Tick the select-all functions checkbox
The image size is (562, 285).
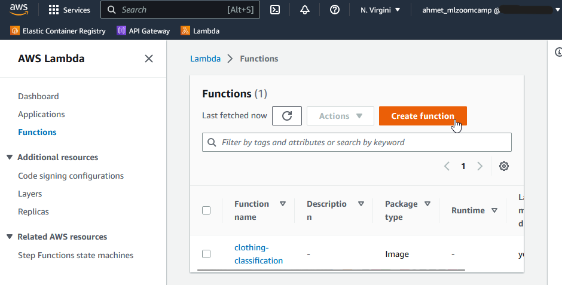pyautogui.click(x=206, y=210)
